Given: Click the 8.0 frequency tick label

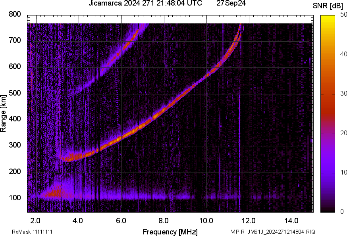Looking at the screenshot, I should (x=164, y=221).
